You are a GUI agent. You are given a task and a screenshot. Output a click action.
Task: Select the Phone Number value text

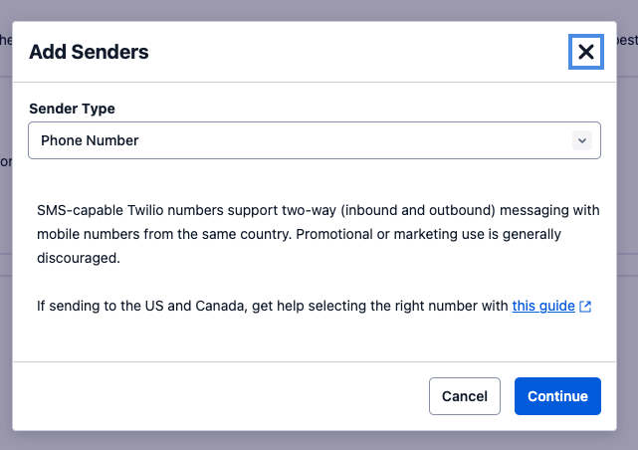coord(90,140)
